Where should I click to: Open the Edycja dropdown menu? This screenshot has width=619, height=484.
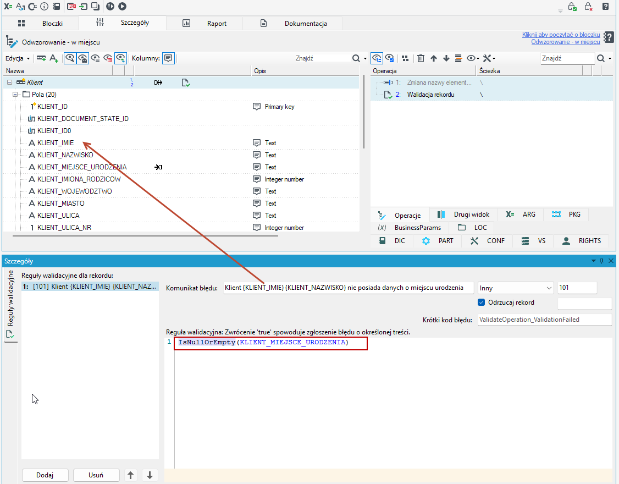18,58
